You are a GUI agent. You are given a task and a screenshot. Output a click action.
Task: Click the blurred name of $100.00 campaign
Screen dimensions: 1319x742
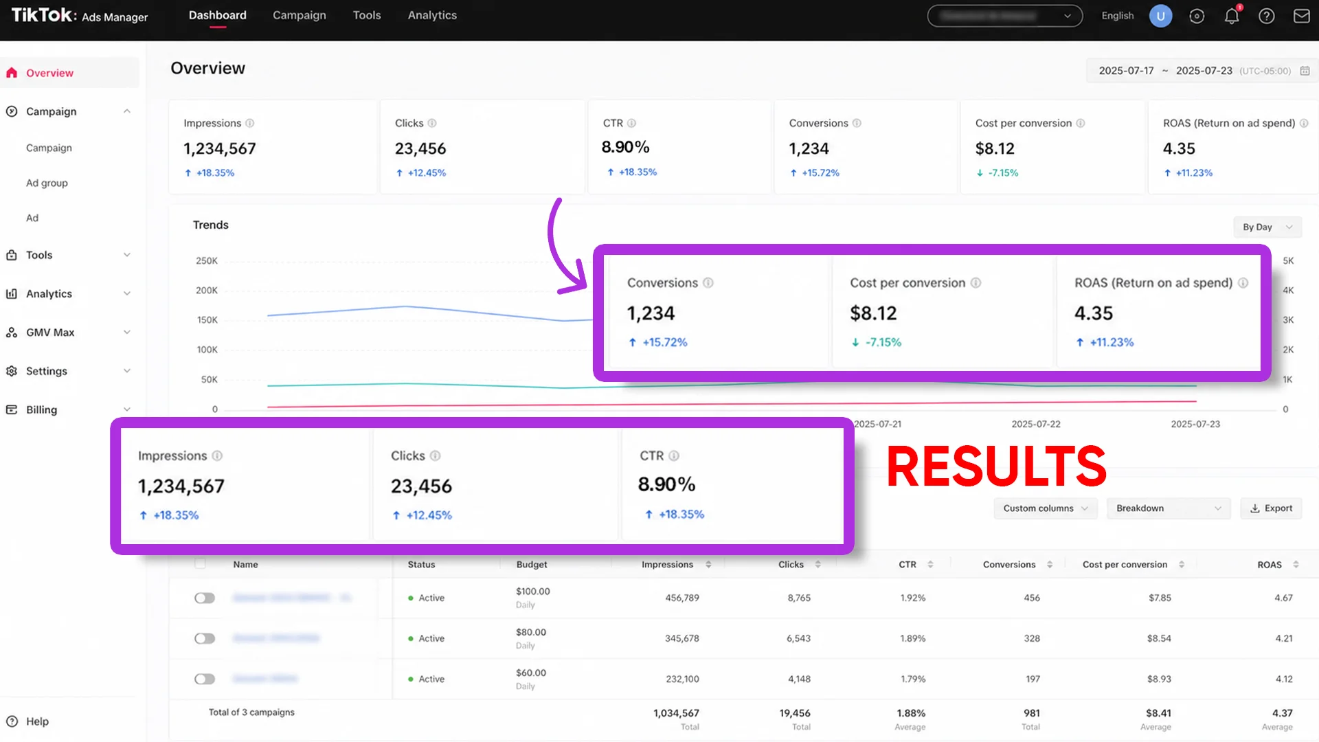[x=292, y=598]
